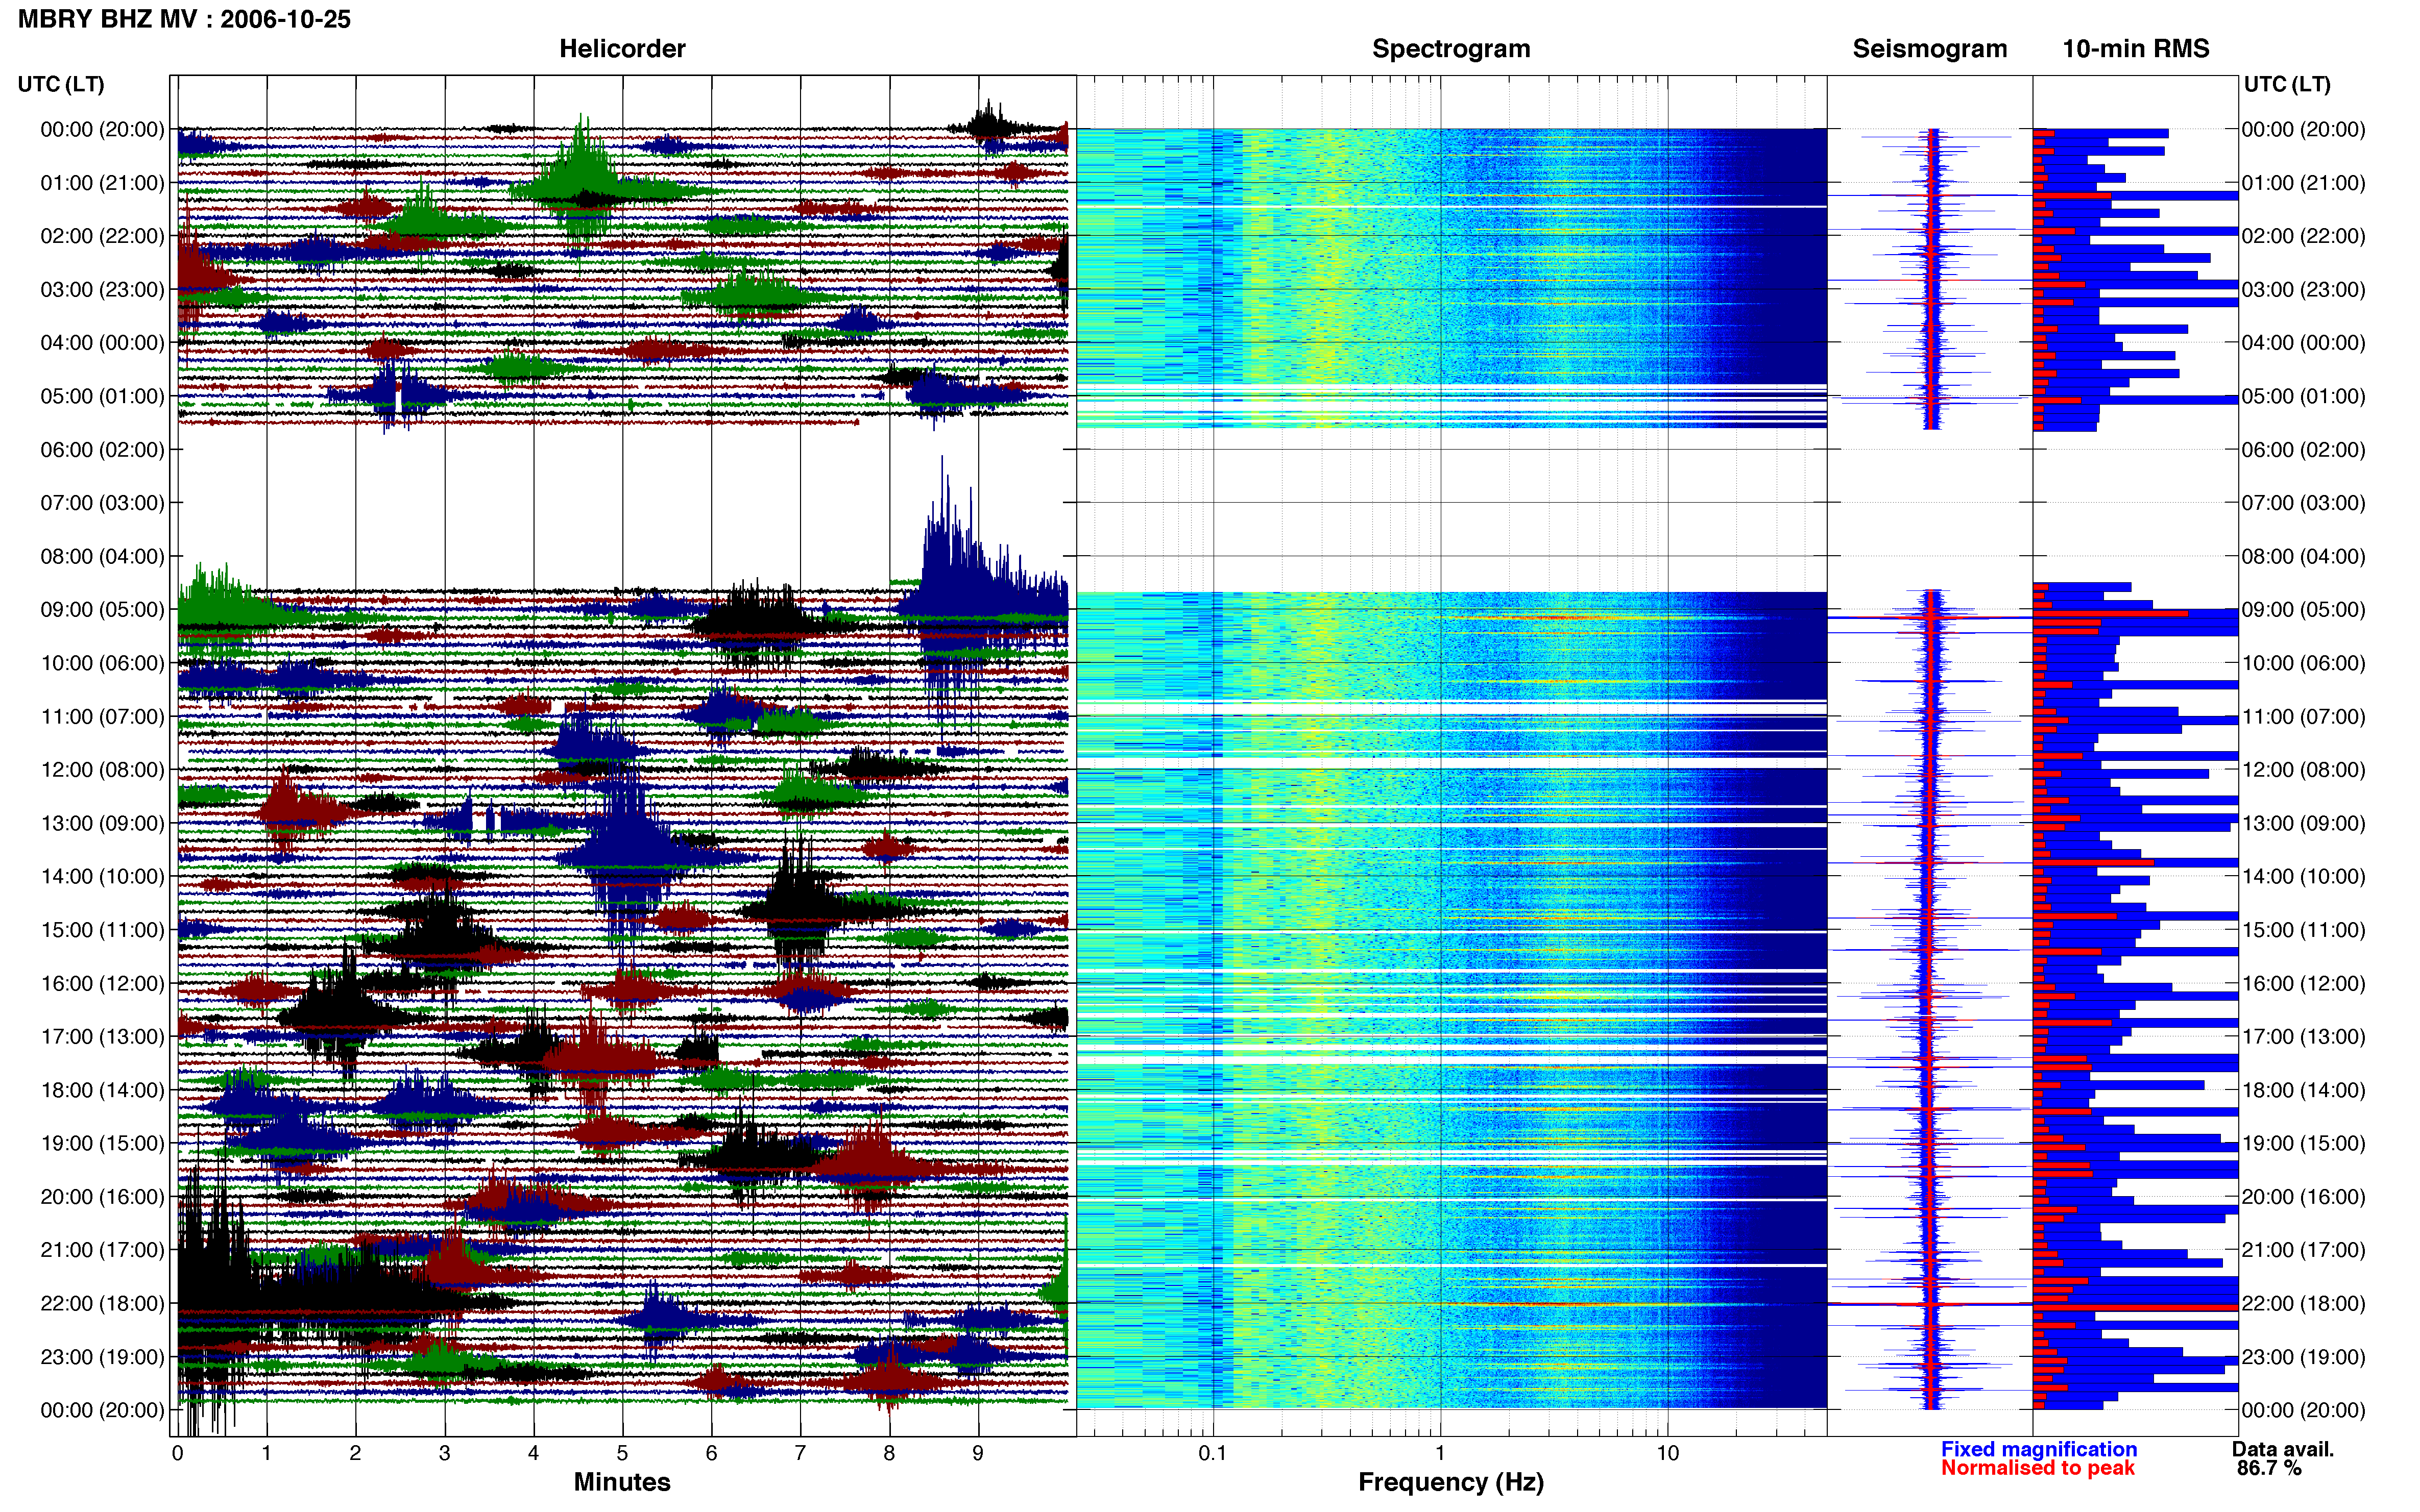The image size is (2420, 1512).
Task: Click the right 'UTC (LT)' axis label
Action: (x=2287, y=84)
